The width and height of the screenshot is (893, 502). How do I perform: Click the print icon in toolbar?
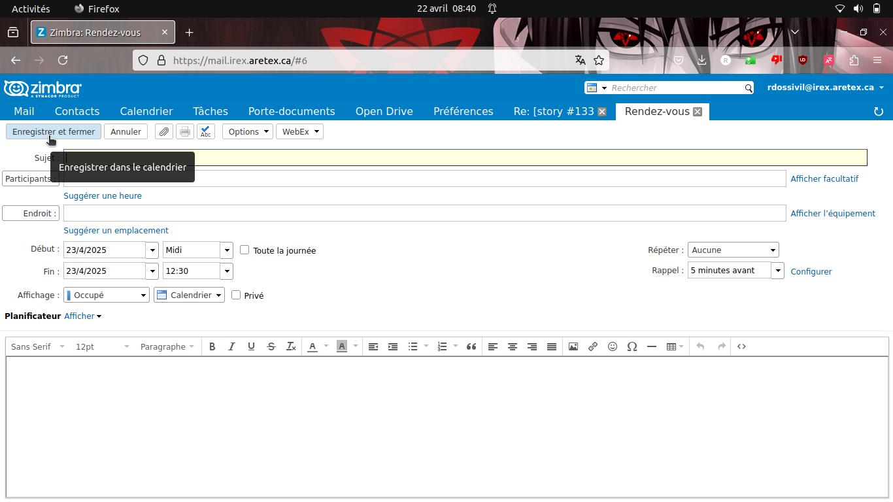click(185, 131)
